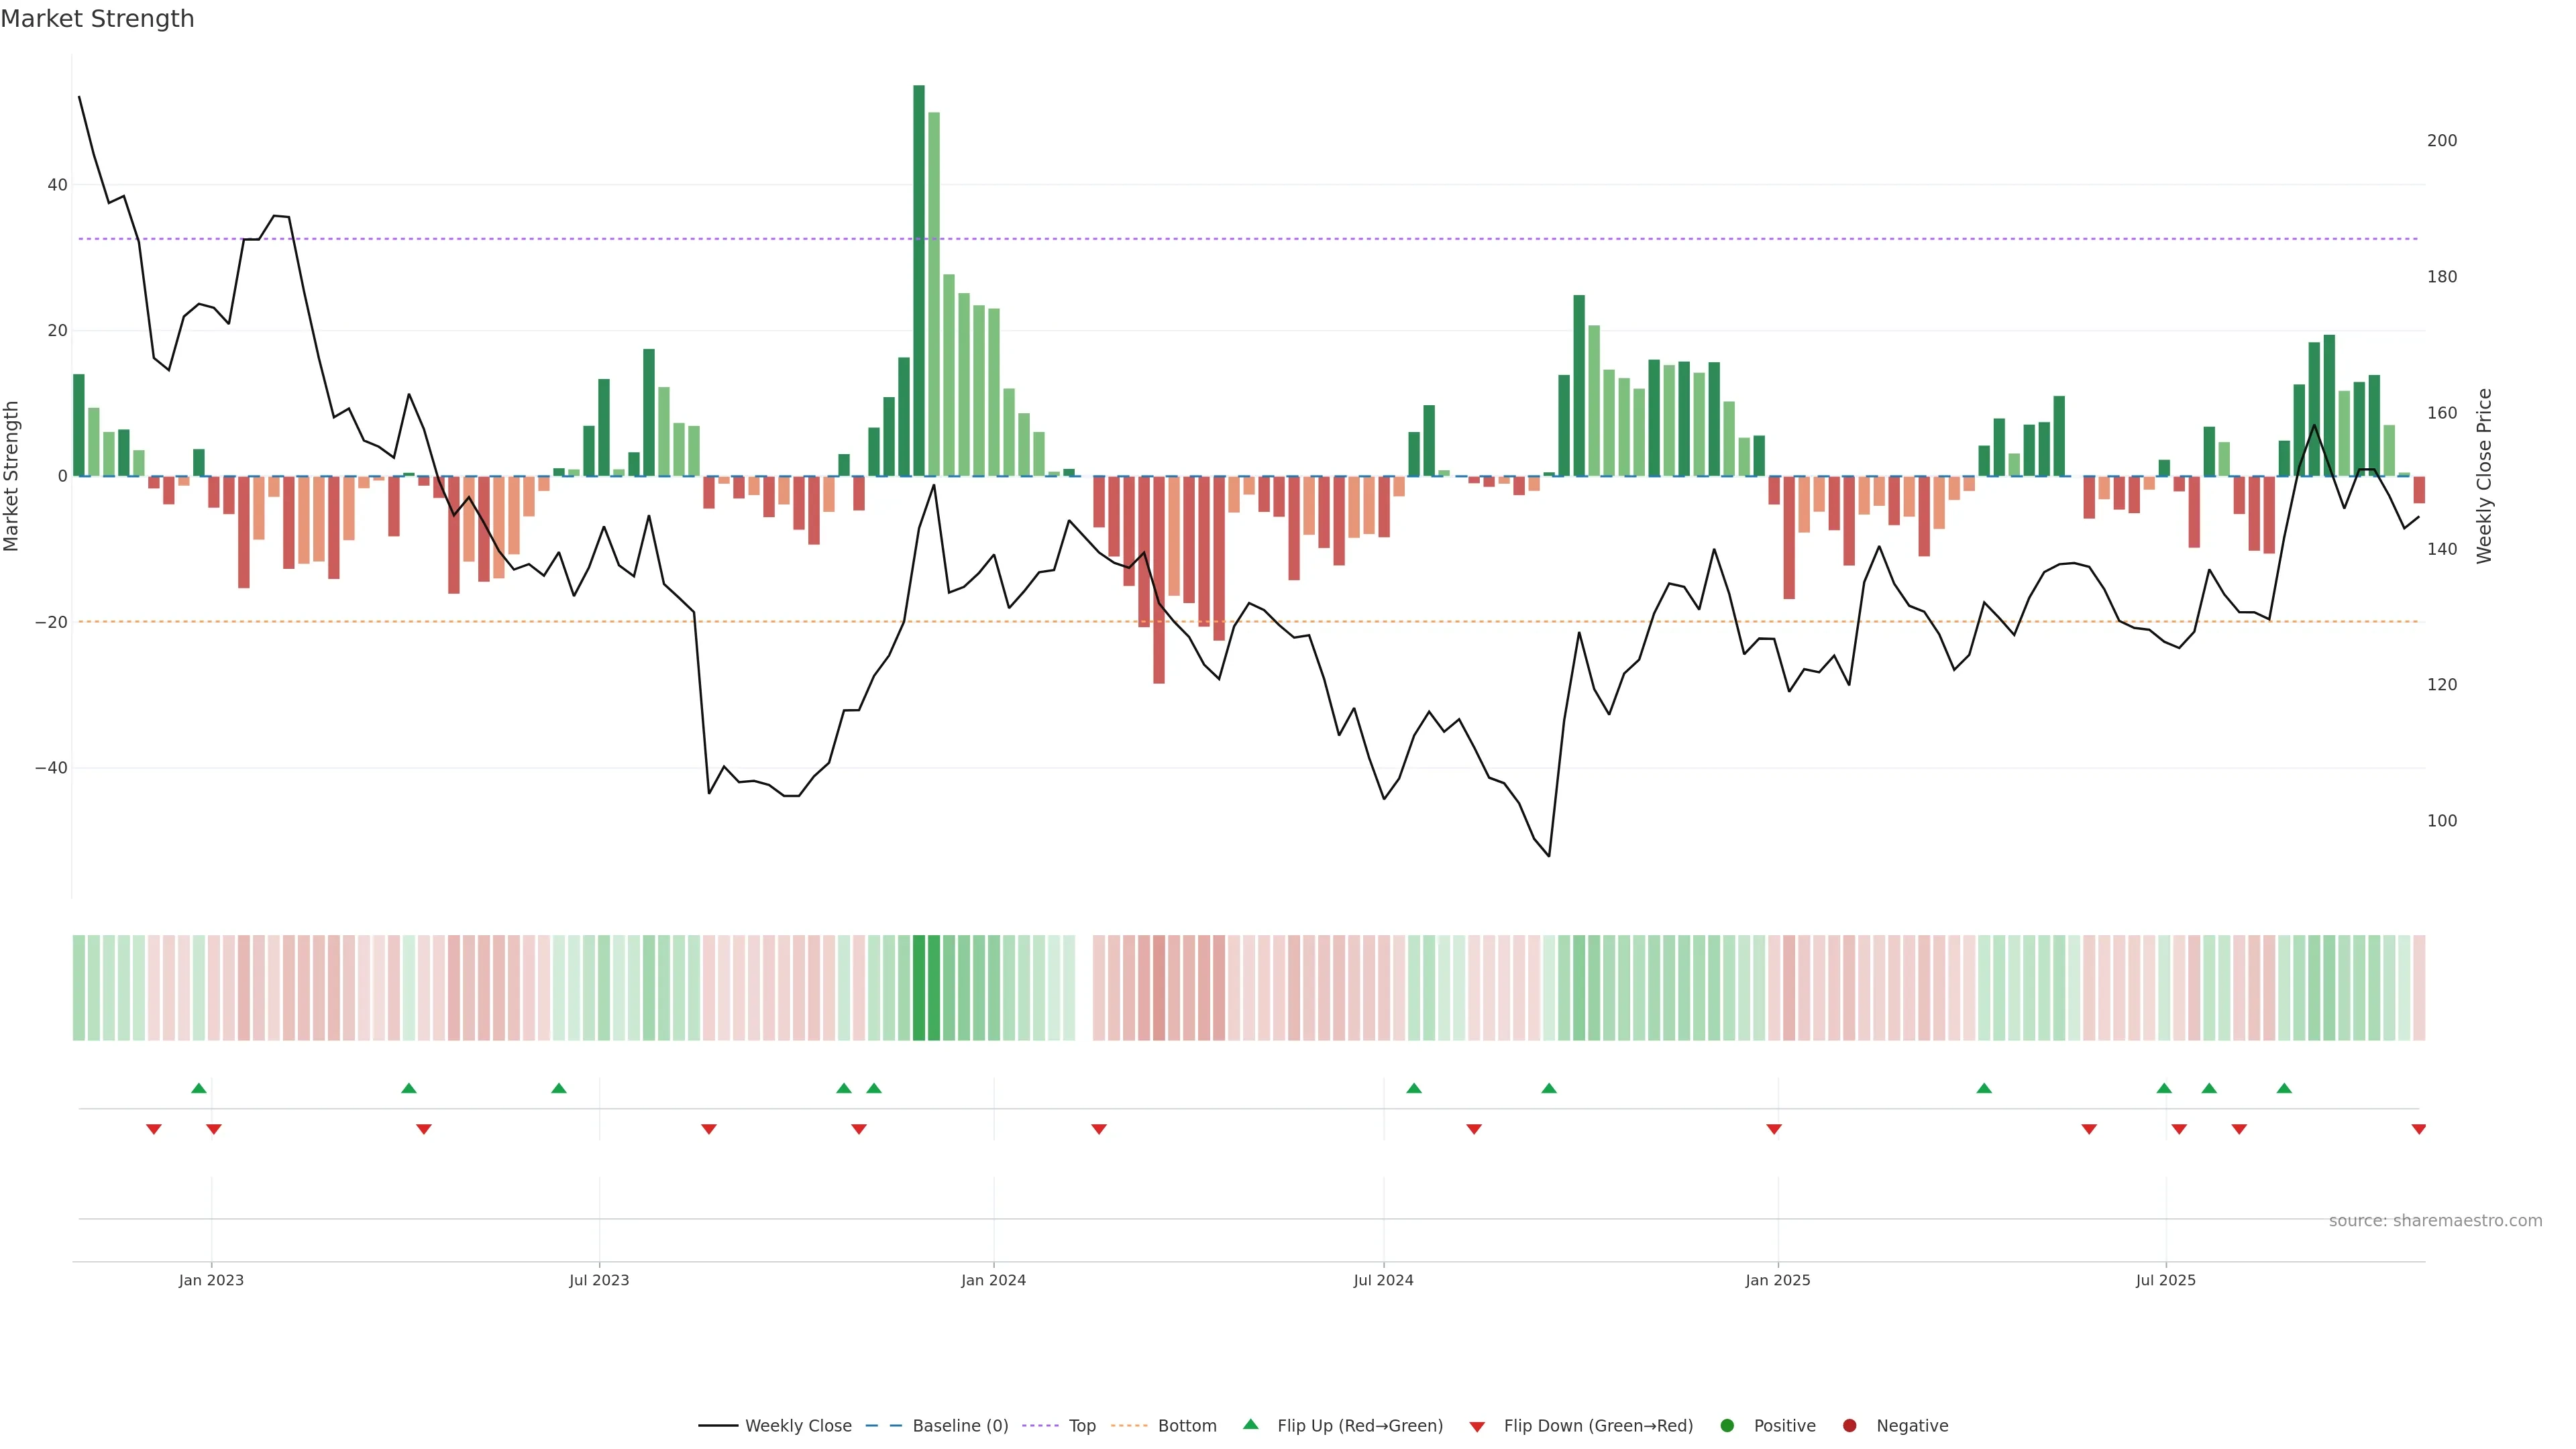The image size is (2576, 1449).
Task: Click Flip Up green triangle legend icon
Action: point(1250,1424)
